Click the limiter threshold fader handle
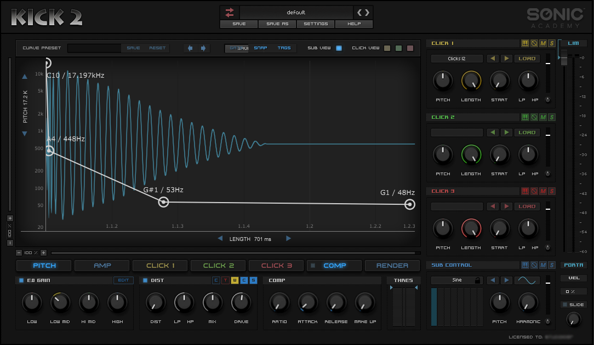Screen dimensions: 594x345 tap(564, 59)
